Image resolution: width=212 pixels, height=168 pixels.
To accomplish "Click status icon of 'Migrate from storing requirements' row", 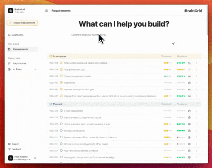I will [x=61, y=96].
